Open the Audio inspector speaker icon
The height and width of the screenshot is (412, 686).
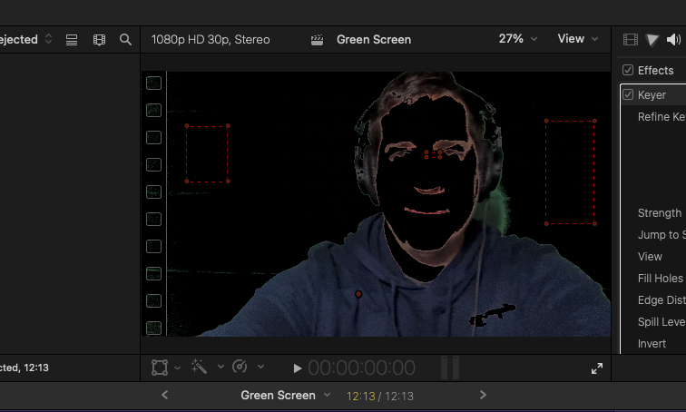coord(673,39)
